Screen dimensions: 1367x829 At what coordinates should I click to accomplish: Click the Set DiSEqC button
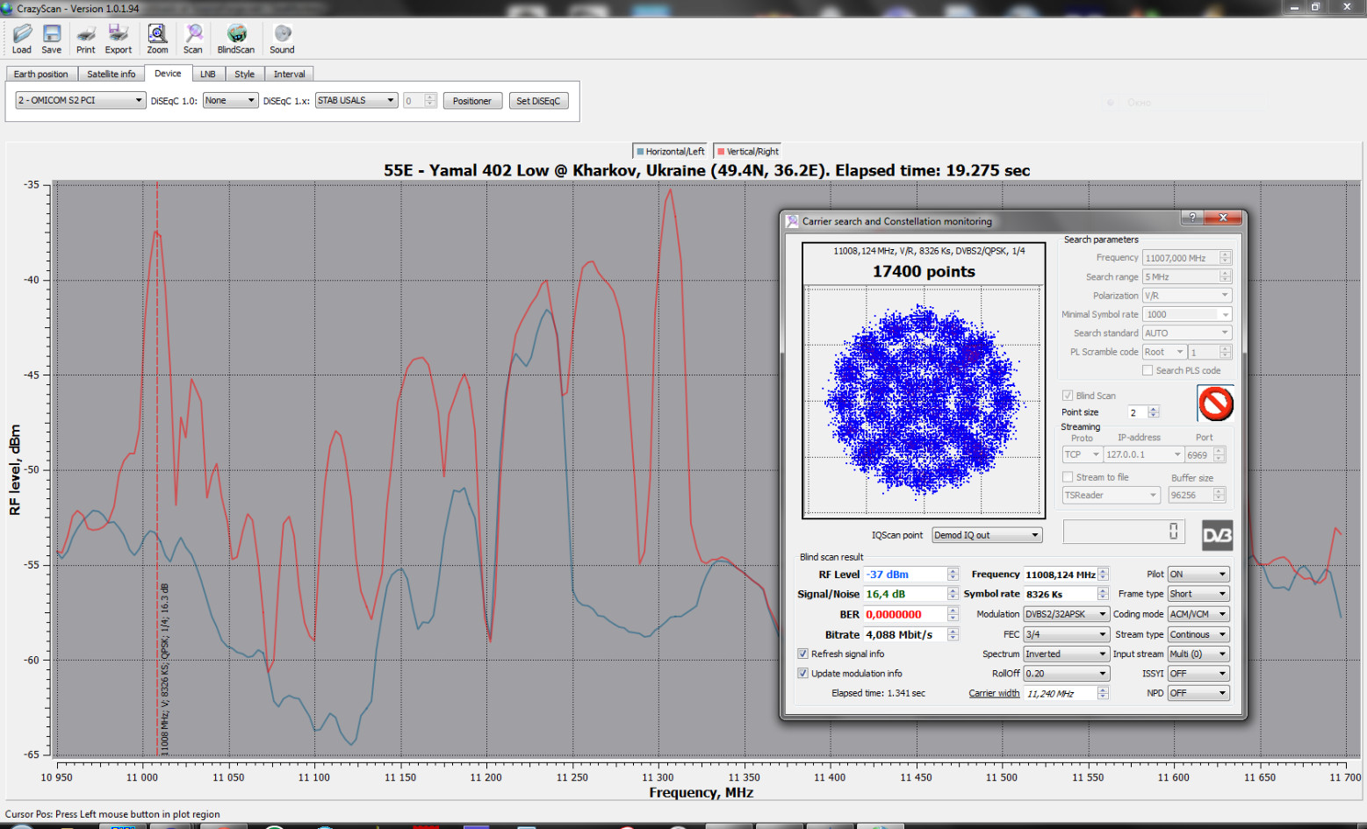point(538,101)
